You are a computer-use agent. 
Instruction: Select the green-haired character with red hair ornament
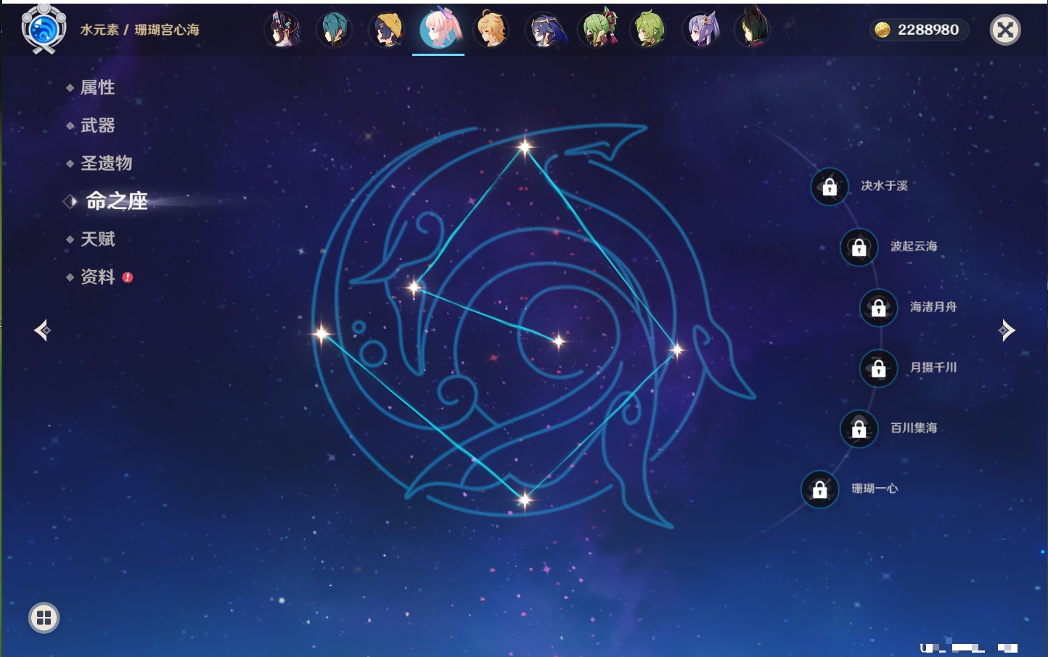[597, 30]
